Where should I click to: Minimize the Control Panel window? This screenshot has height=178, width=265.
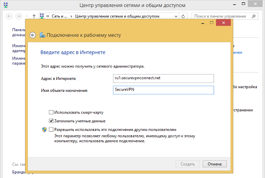[x=234, y=4]
